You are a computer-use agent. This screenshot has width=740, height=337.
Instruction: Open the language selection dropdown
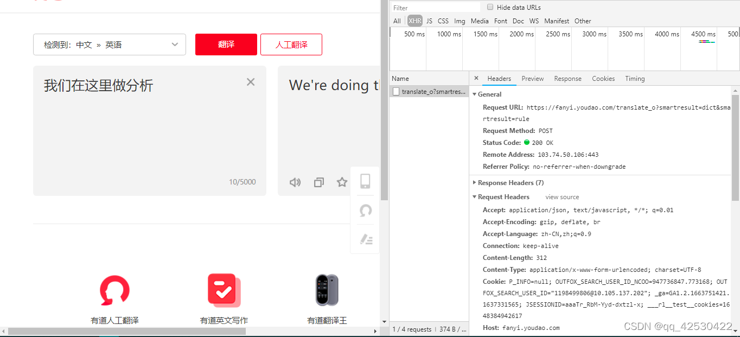(110, 44)
